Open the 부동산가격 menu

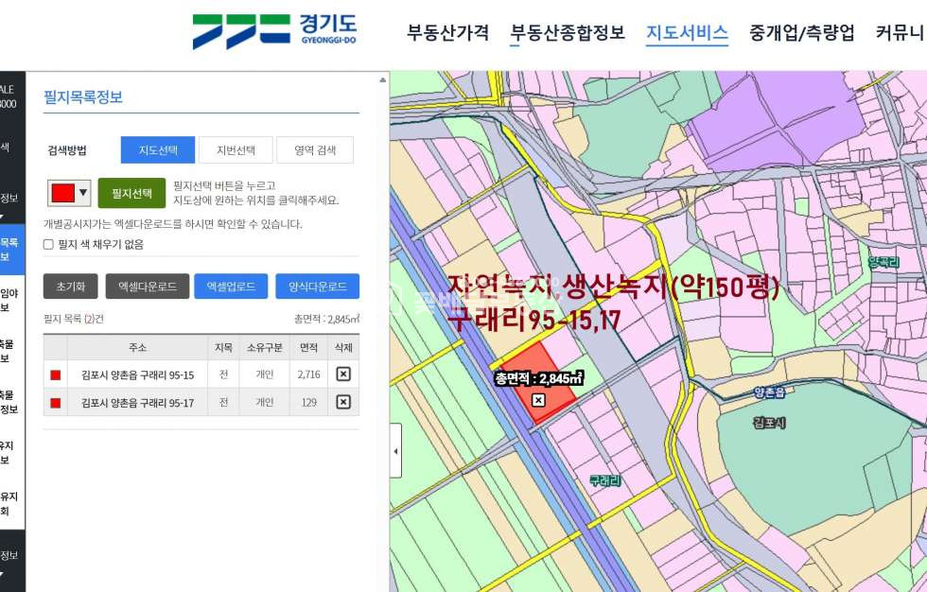click(447, 33)
